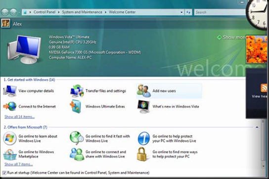
Task: Click 'Go online to help protect your PC with Windows Live'
Action: click(174, 138)
